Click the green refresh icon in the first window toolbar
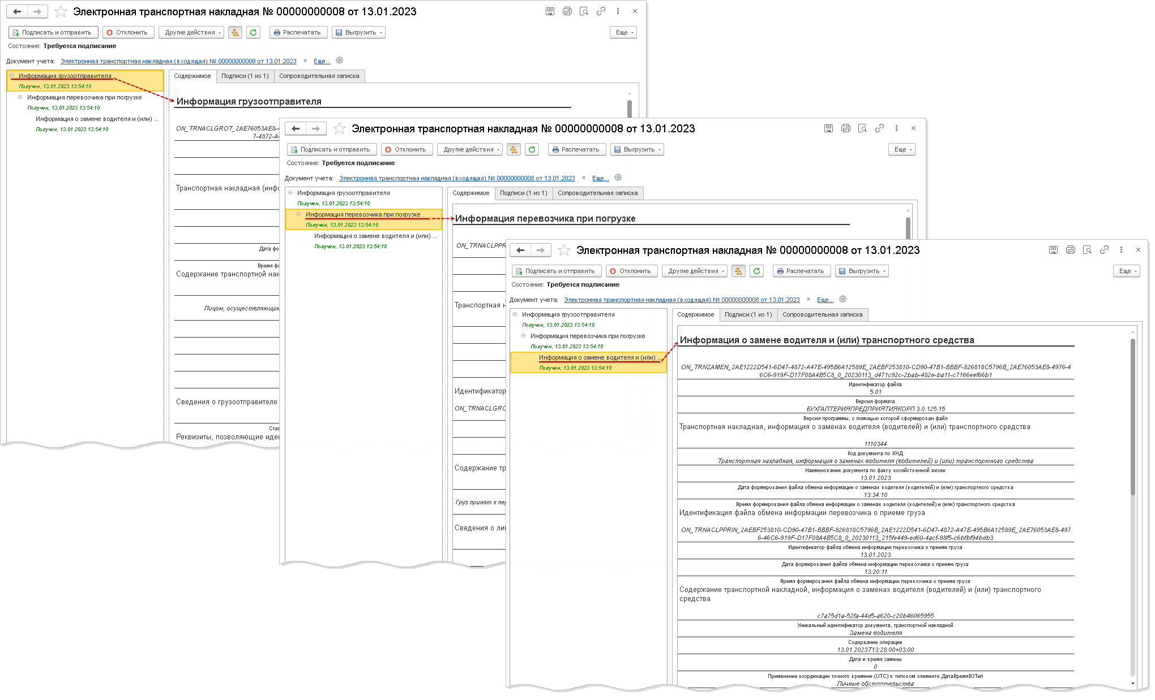The width and height of the screenshot is (1155, 700). pyautogui.click(x=254, y=33)
